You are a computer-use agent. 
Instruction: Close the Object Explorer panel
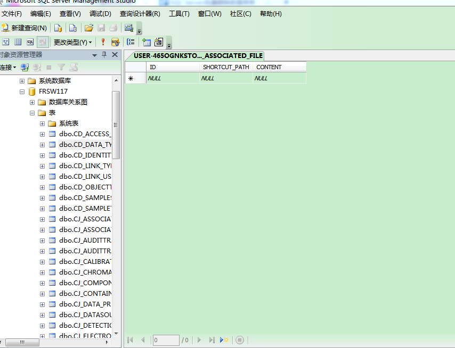tap(115, 54)
